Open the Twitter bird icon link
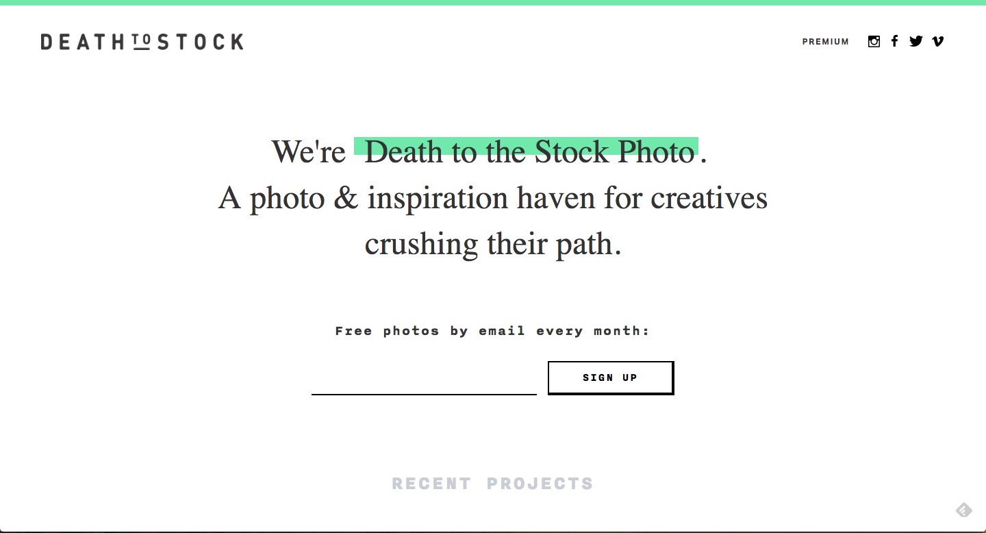The width and height of the screenshot is (986, 533). pyautogui.click(x=916, y=41)
